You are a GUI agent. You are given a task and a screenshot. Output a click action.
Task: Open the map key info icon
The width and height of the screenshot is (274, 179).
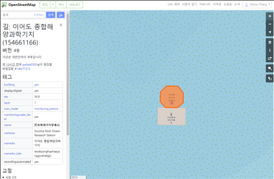269,51
